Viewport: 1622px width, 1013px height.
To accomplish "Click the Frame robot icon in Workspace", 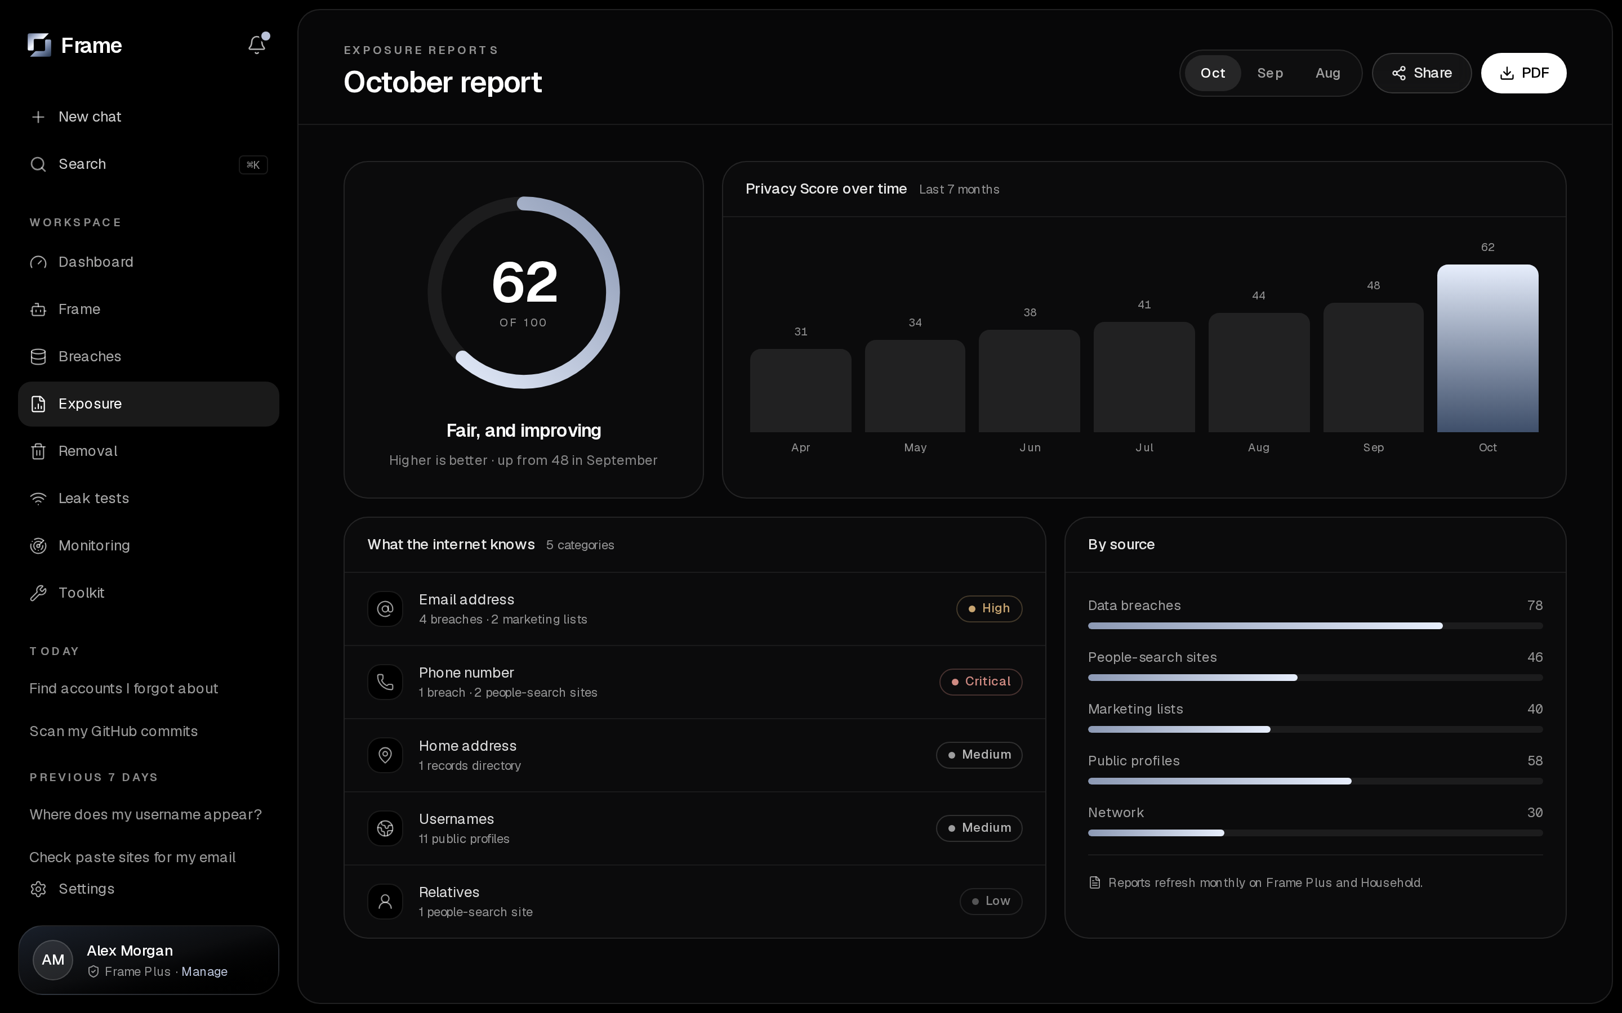I will coord(38,309).
